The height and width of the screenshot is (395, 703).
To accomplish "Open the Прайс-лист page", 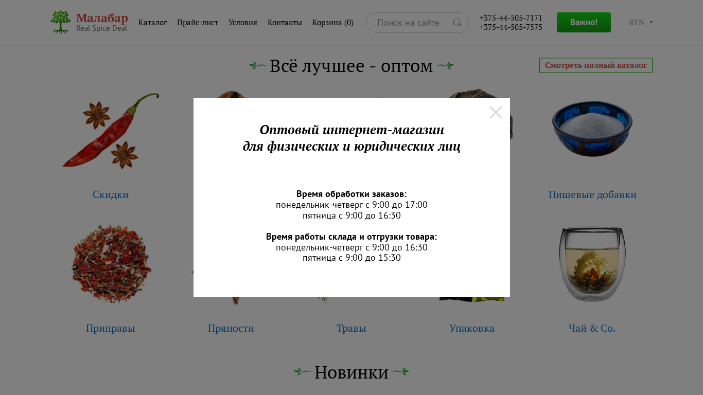I will pos(198,23).
